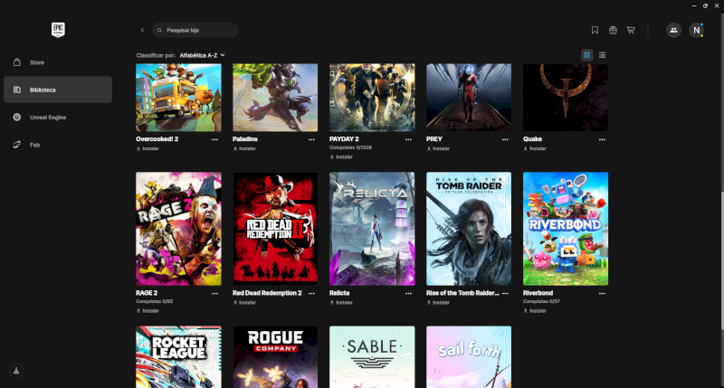Select the Relicta cover art
Screen dimensions: 724x388
[372, 229]
